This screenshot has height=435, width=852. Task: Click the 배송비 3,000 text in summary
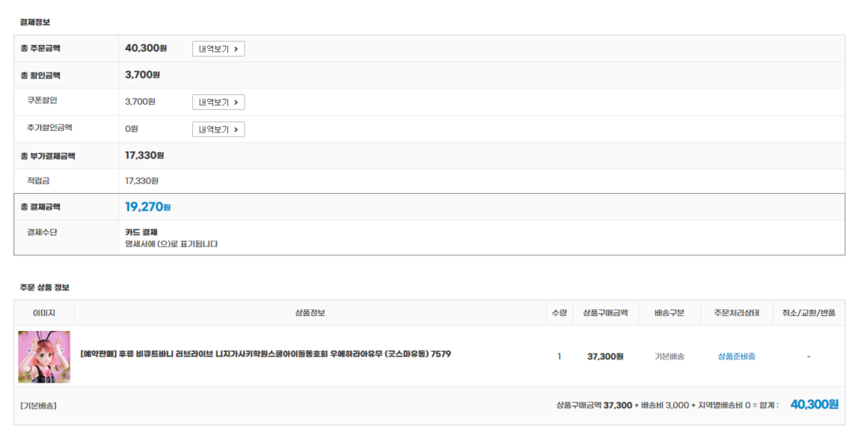pos(665,405)
